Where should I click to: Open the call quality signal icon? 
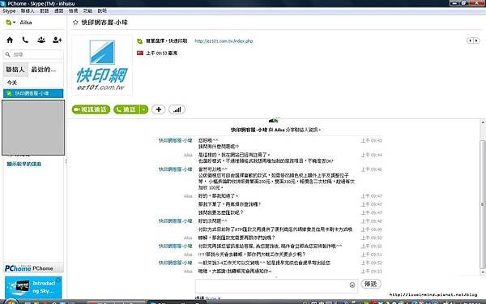[177, 109]
